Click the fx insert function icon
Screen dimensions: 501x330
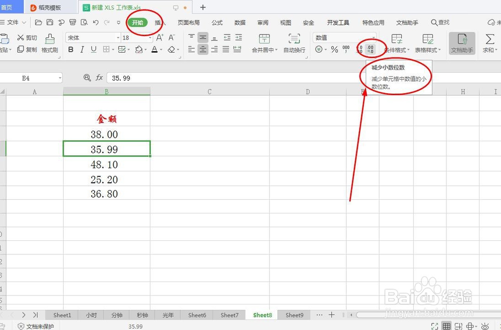[100, 78]
